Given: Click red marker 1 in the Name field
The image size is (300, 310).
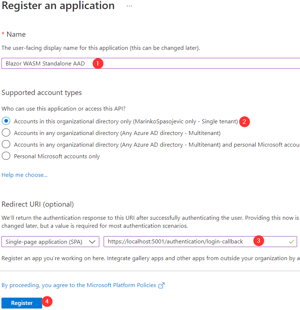Looking at the screenshot, I should [x=97, y=63].
